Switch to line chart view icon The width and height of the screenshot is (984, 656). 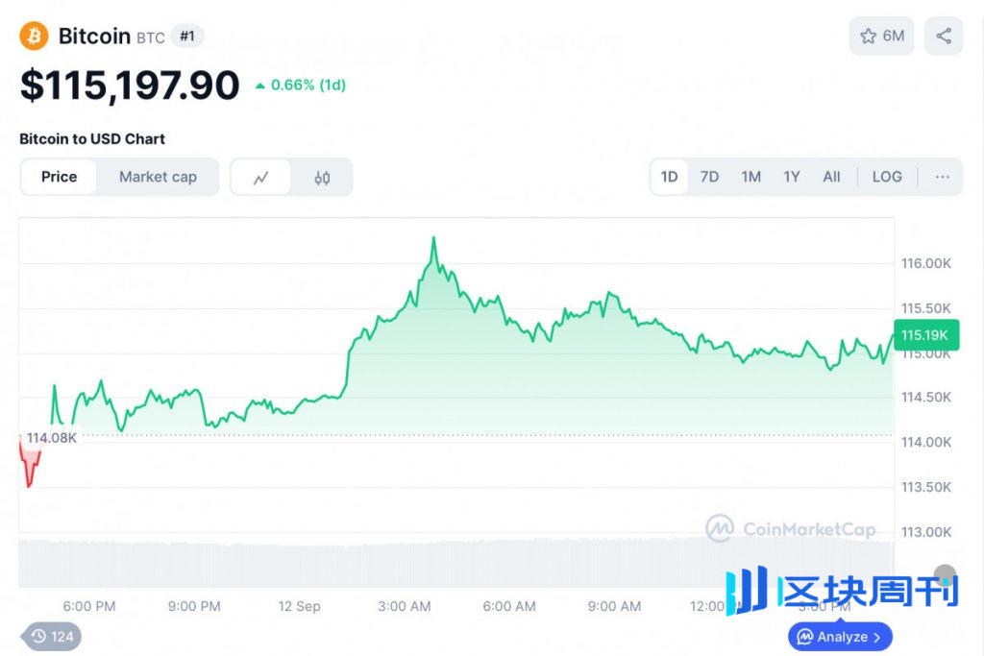pyautogui.click(x=260, y=178)
